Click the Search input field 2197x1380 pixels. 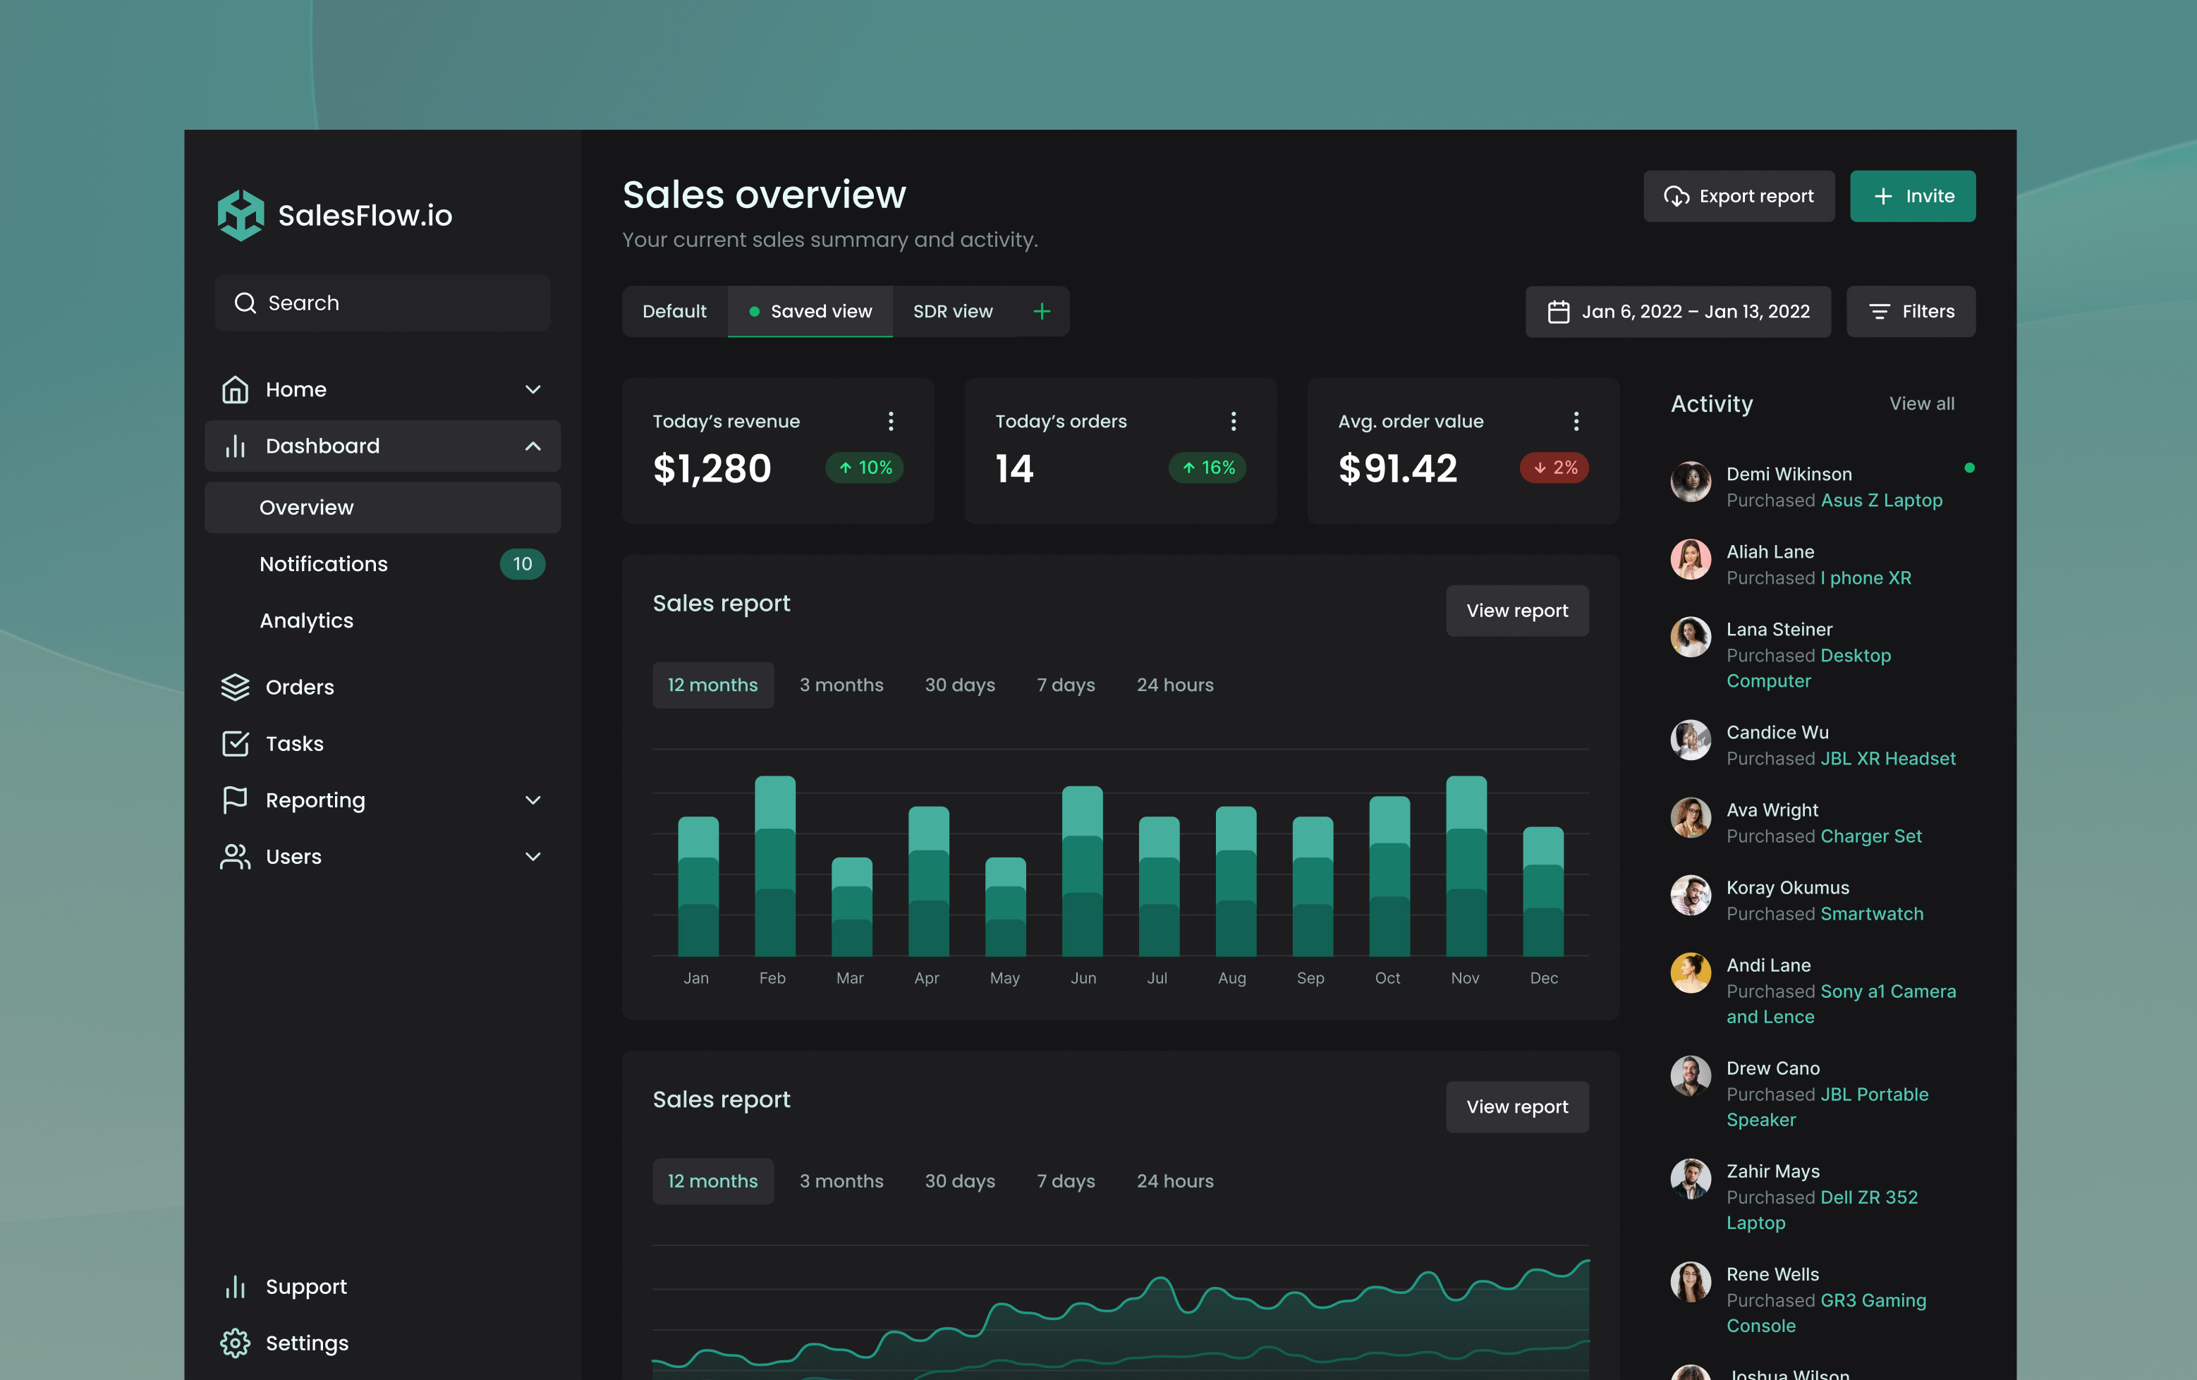(x=382, y=303)
